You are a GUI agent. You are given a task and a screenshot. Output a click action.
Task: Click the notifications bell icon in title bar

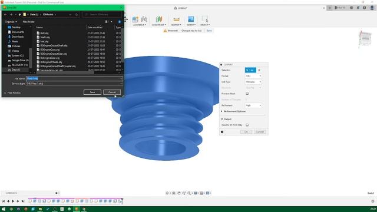click(x=358, y=8)
